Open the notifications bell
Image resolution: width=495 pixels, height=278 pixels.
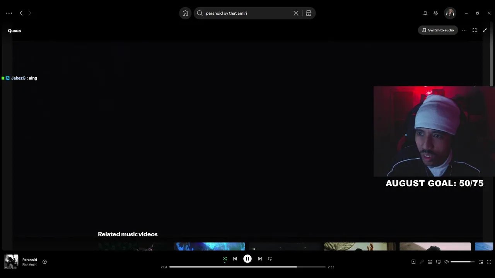click(x=425, y=13)
